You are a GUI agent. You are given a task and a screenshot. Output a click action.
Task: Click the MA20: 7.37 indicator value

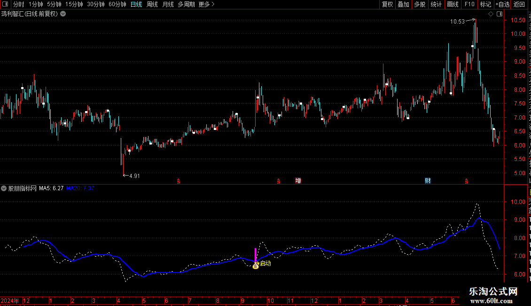pyautogui.click(x=80, y=188)
